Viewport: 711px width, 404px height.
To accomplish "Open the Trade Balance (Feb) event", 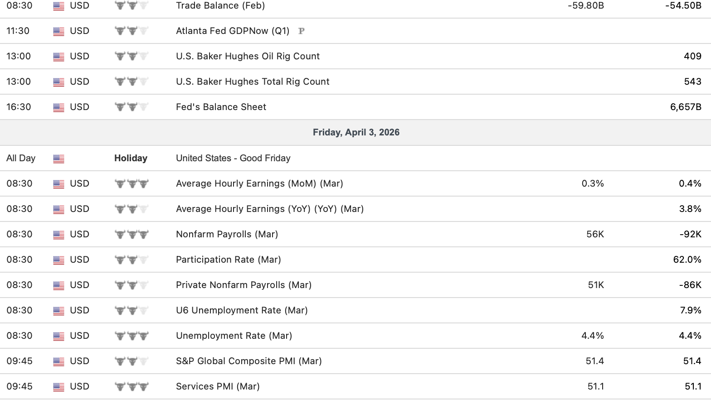I will [220, 5].
